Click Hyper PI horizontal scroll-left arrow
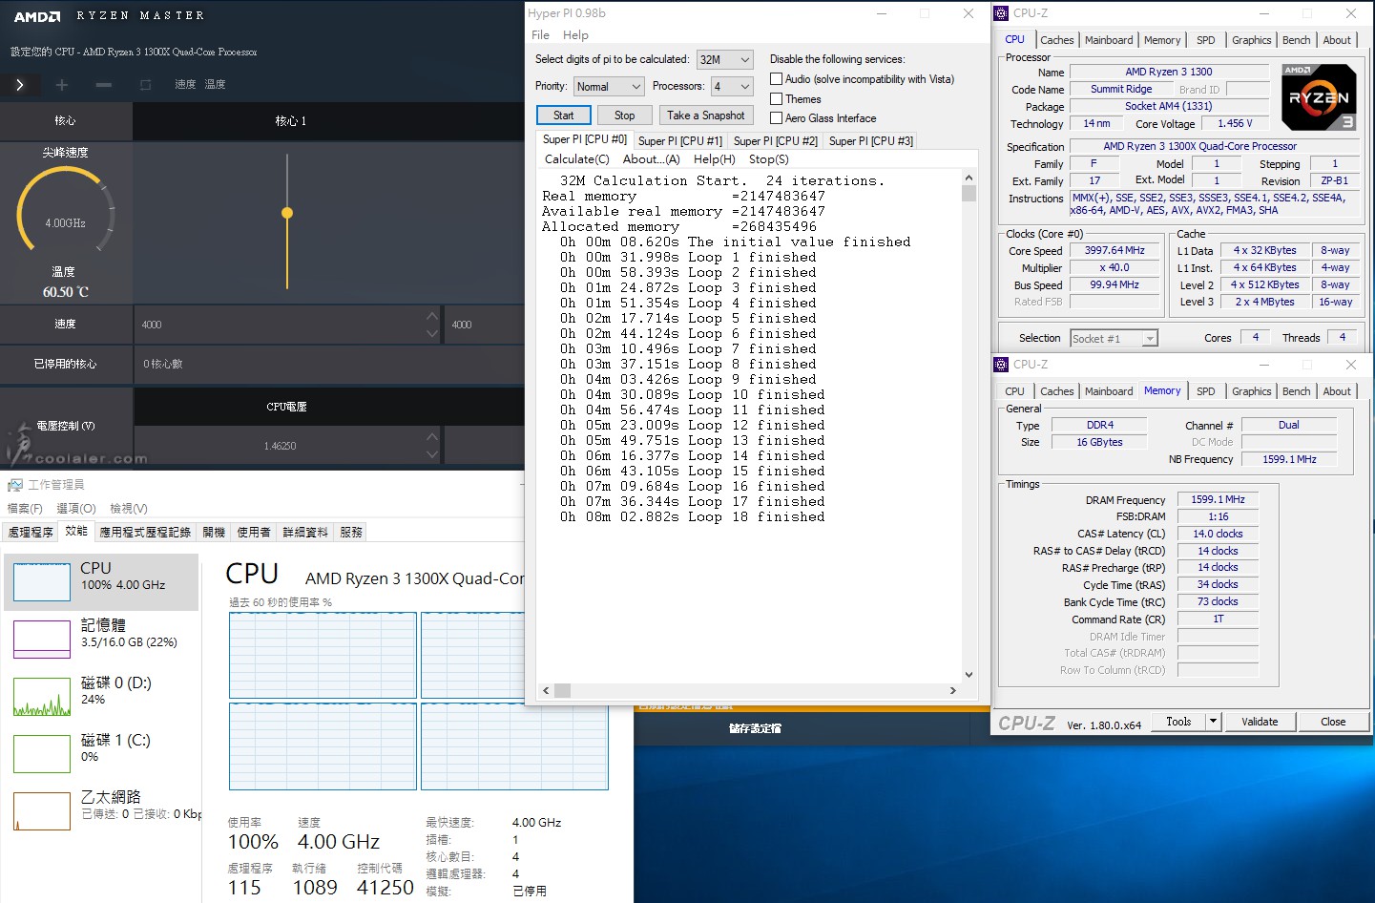Screen dimensions: 1375x903 (547, 690)
